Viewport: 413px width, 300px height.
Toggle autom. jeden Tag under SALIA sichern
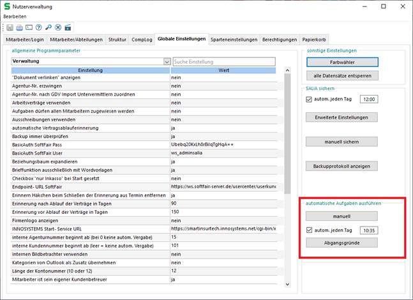(310, 100)
